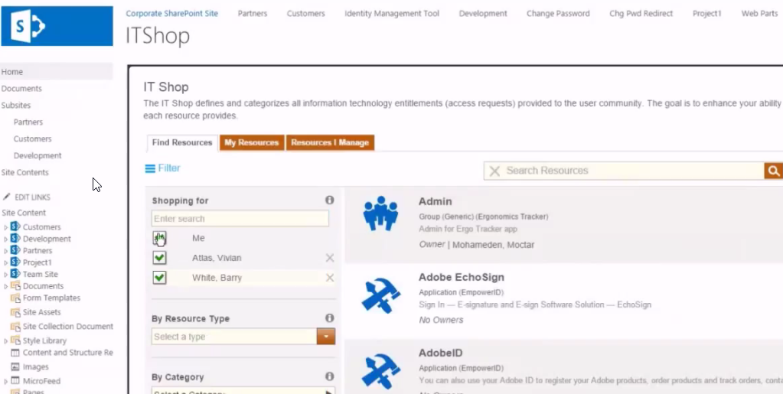Open the AdobeID resource title
Screen dimensions: 783x394
(441, 353)
